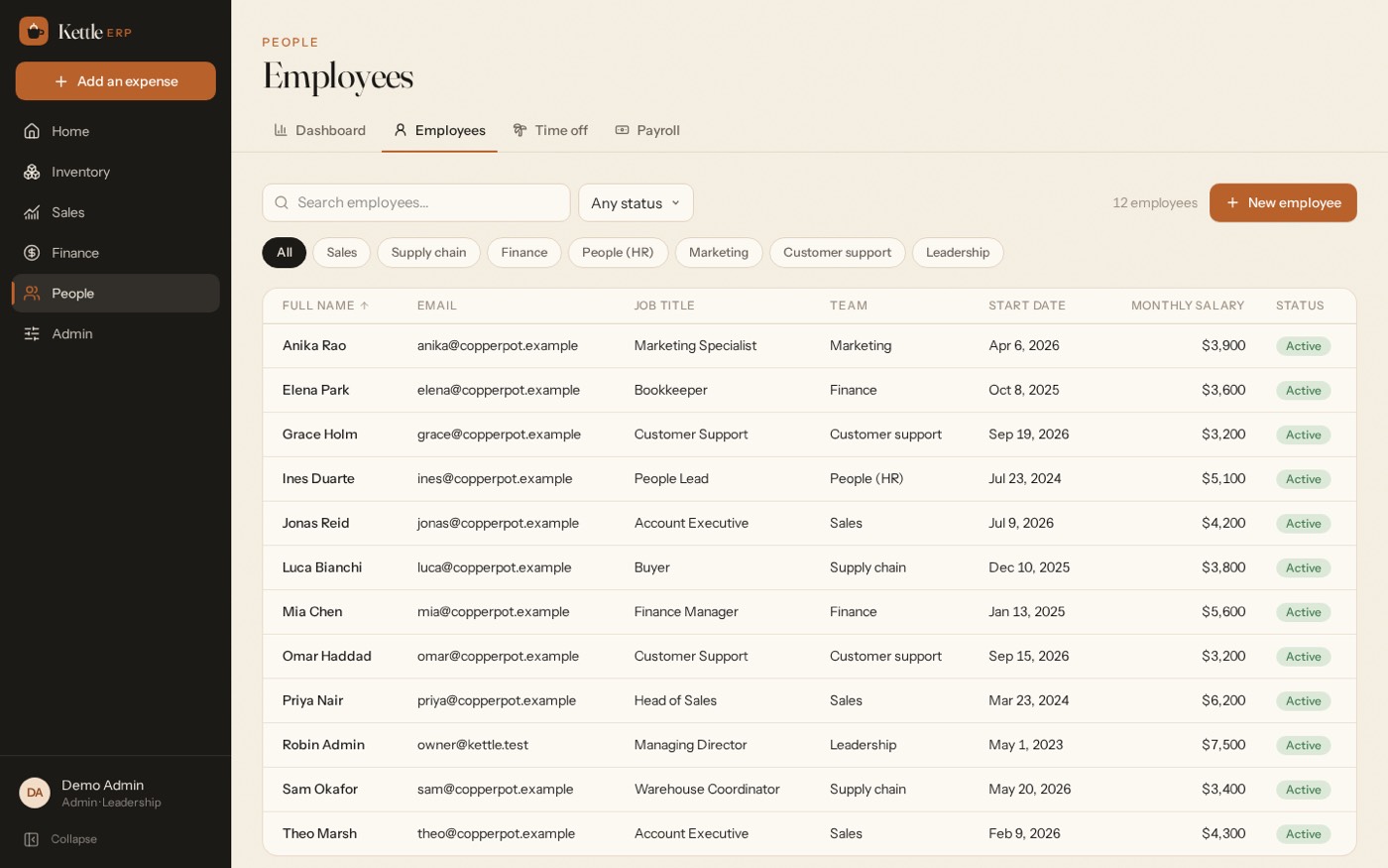Filter by the Leadership chip

pos(958,252)
